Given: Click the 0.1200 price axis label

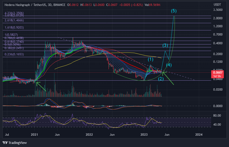Looking at the screenshot, I should point(218,62).
